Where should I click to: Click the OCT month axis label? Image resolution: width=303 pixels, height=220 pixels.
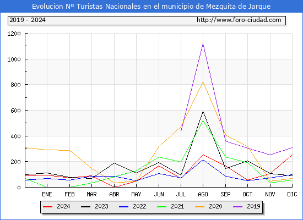[x=247, y=194]
